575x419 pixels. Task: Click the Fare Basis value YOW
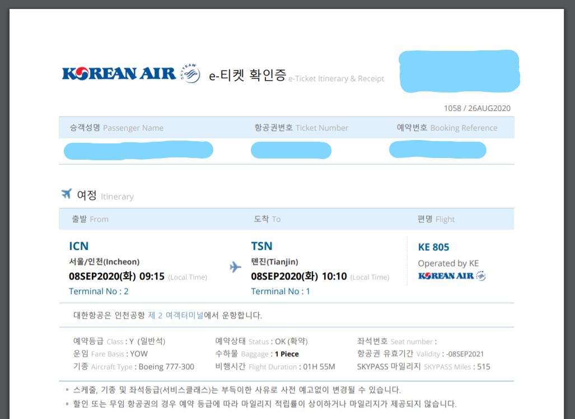(139, 354)
